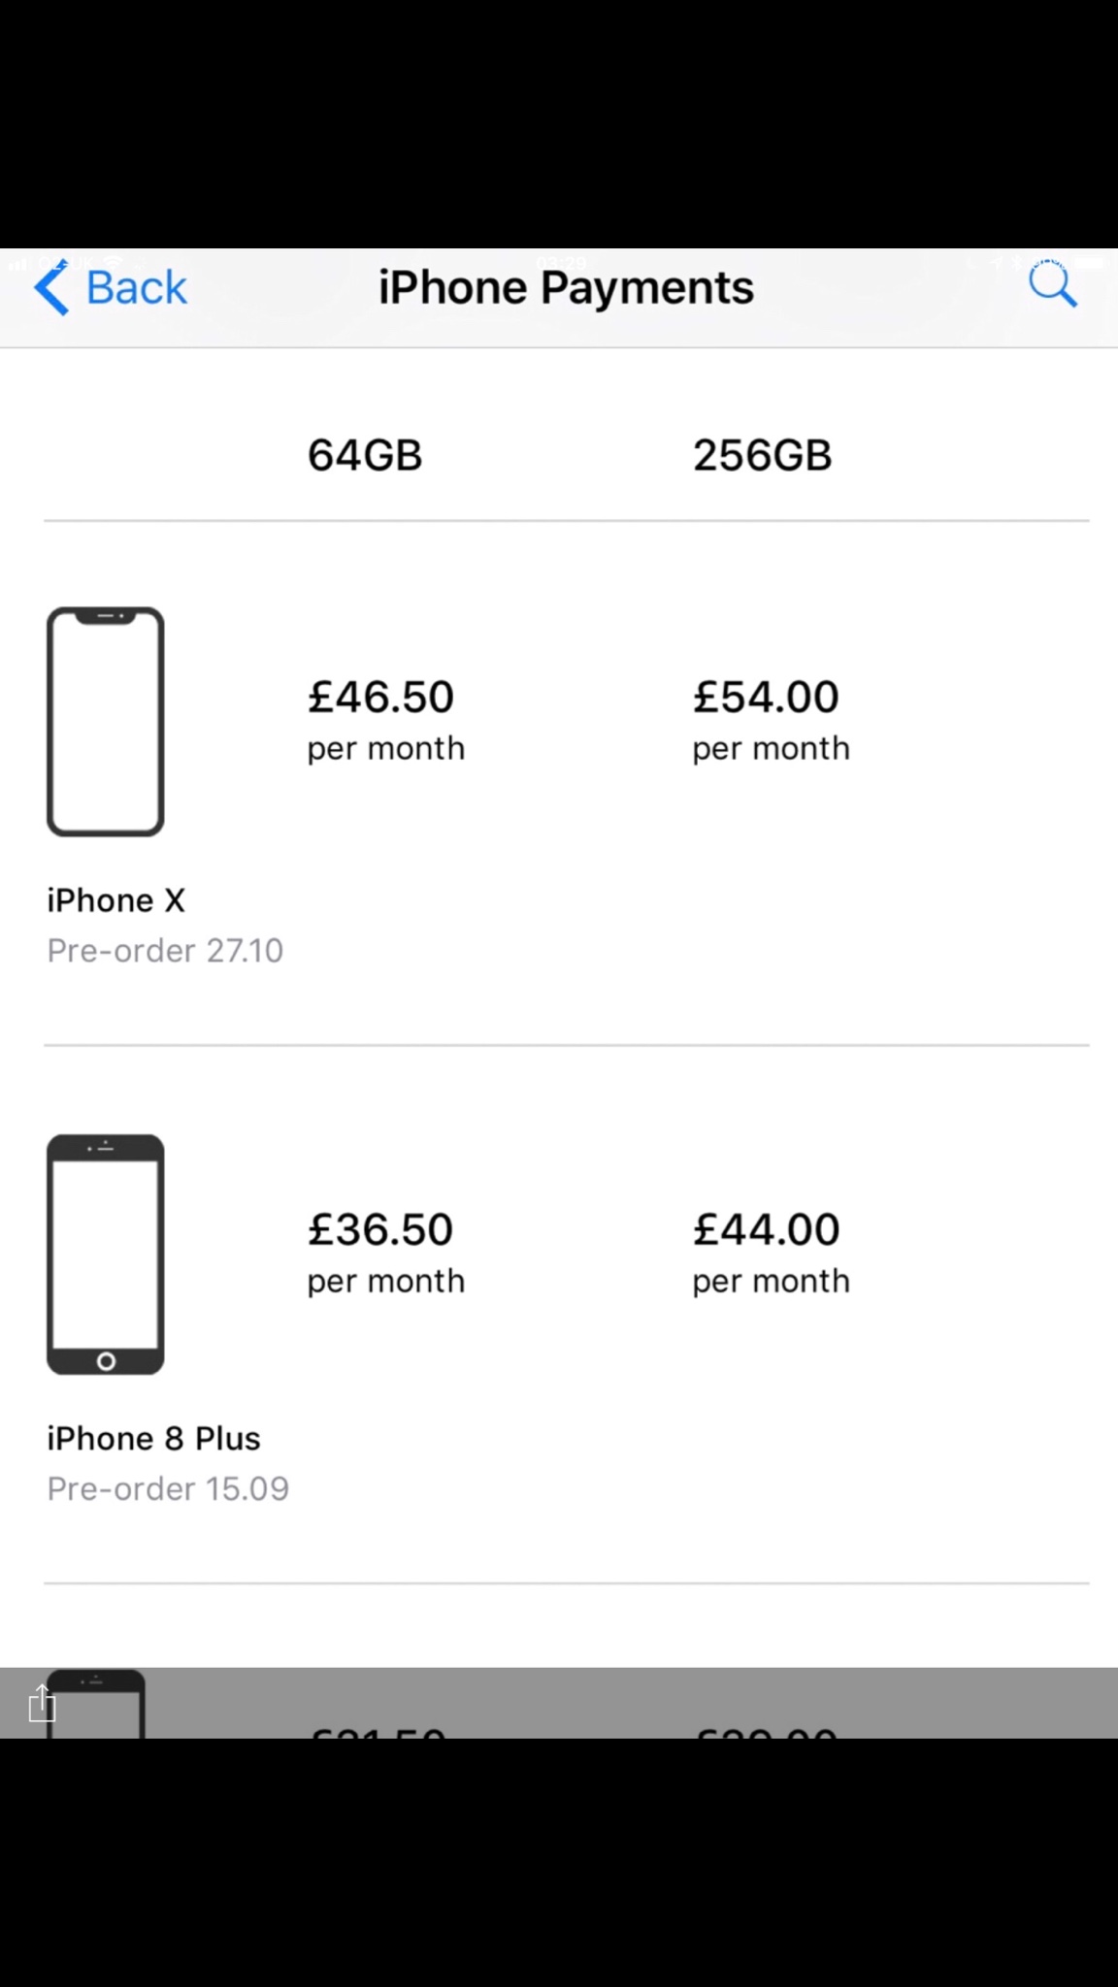The width and height of the screenshot is (1118, 1987).
Task: Tap the iPhone Payments title
Action: click(566, 287)
